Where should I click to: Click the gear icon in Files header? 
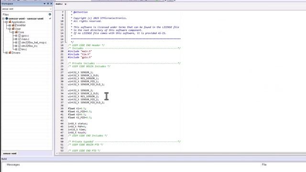pyautogui.click(x=50, y=14)
